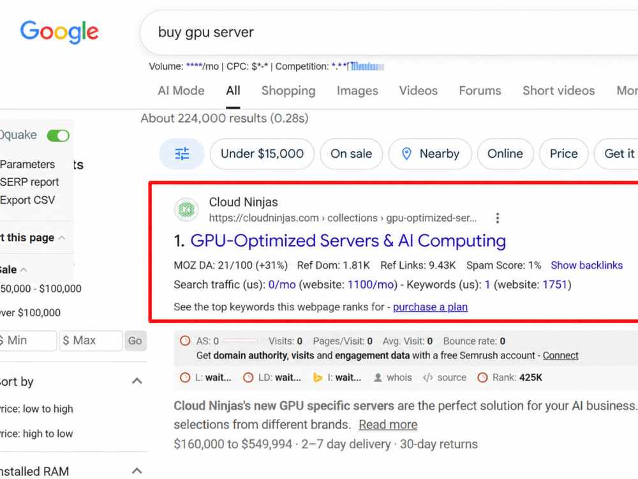Collapse the Sale section chevron
This screenshot has height=479, width=638.
(24, 270)
